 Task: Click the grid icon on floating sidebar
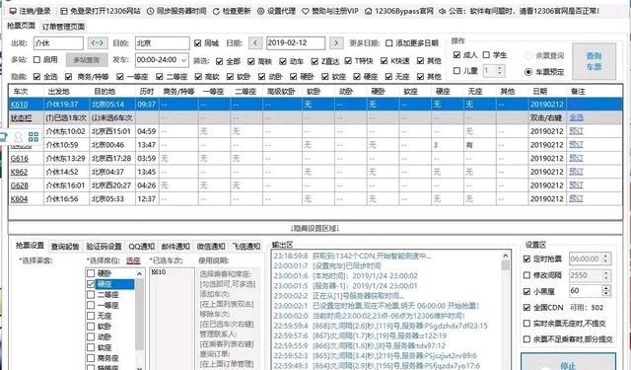pyautogui.click(x=34, y=137)
